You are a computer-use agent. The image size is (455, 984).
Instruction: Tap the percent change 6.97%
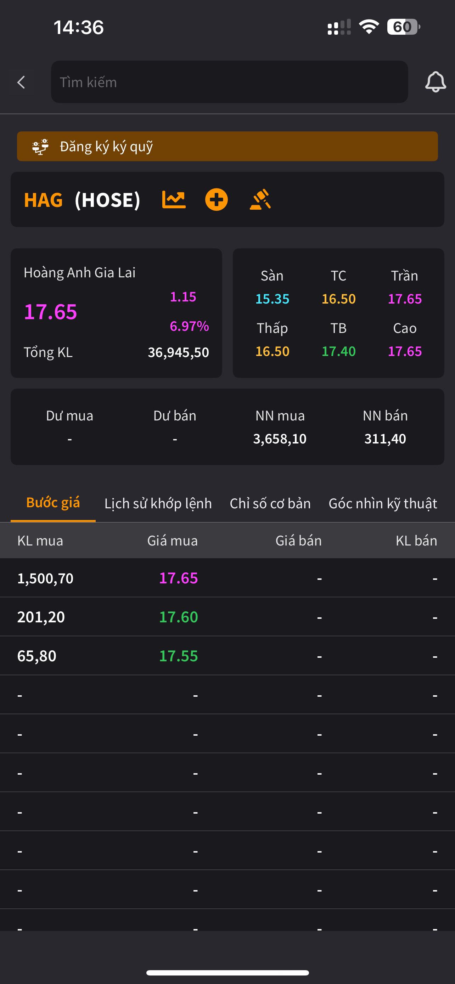pos(190,326)
